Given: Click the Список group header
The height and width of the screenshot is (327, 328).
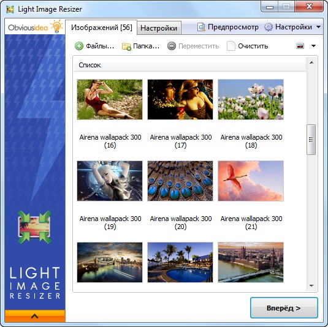Looking at the screenshot, I should 190,65.
